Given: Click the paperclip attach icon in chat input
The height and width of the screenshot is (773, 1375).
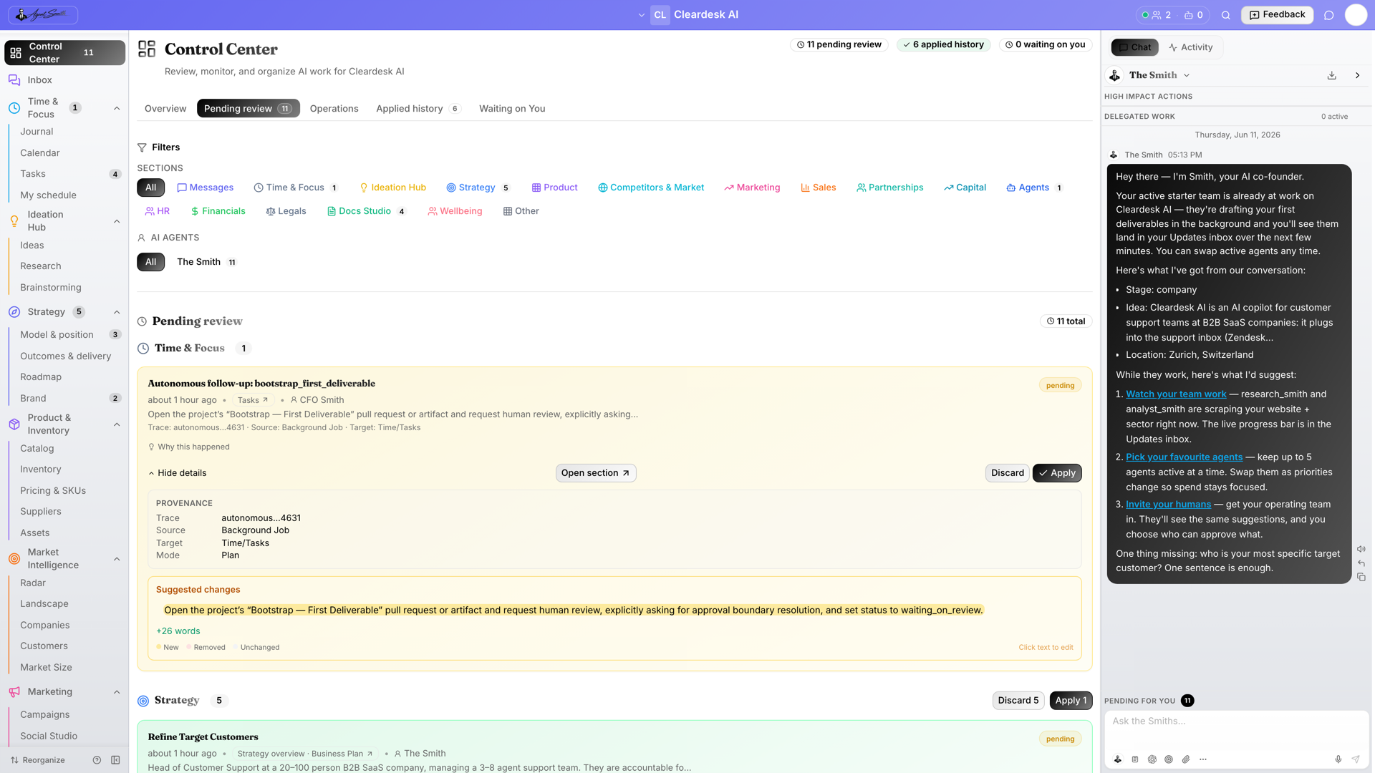Looking at the screenshot, I should pyautogui.click(x=1186, y=759).
